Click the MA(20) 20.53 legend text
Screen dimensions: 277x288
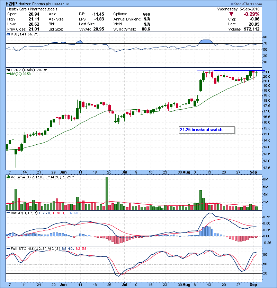point(20,74)
